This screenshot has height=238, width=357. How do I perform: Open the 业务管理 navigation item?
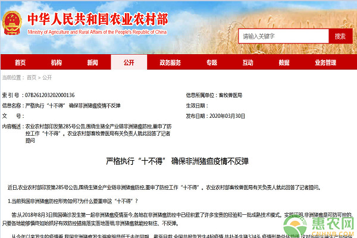click(325, 62)
